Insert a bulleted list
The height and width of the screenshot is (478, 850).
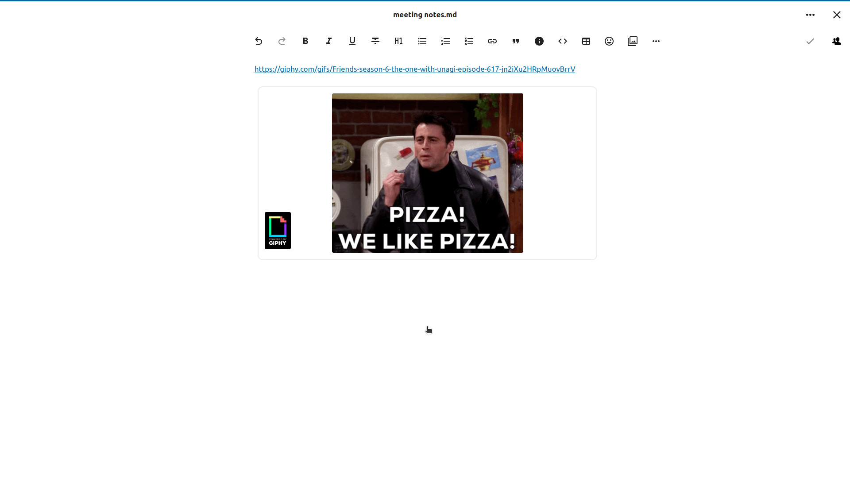click(x=422, y=41)
